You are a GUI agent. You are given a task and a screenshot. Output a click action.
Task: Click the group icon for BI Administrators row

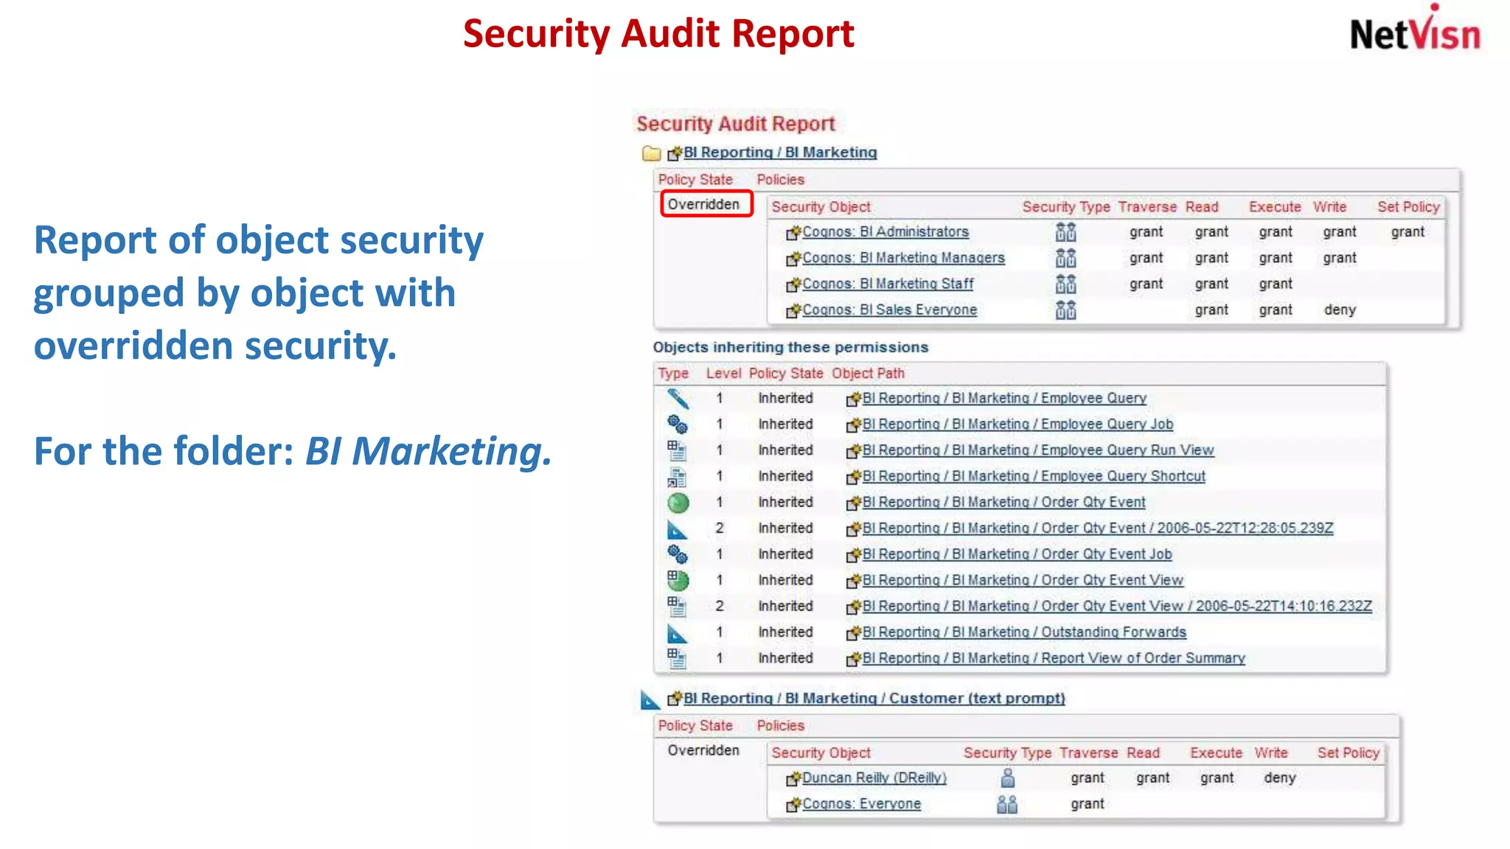(x=1065, y=232)
